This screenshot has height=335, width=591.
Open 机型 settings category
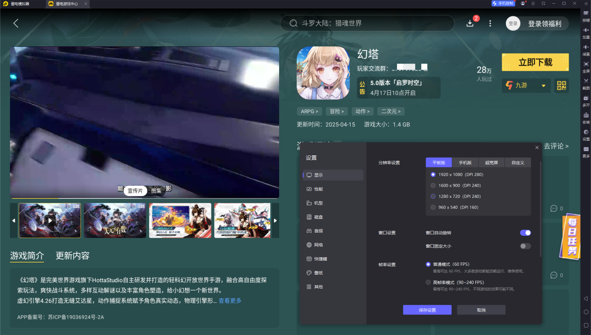click(x=333, y=203)
